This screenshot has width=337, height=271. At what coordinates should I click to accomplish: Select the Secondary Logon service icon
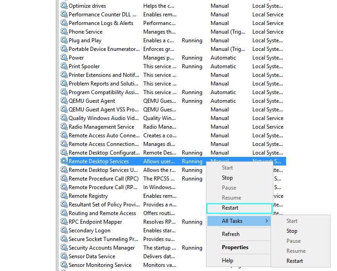pyautogui.click(x=64, y=231)
